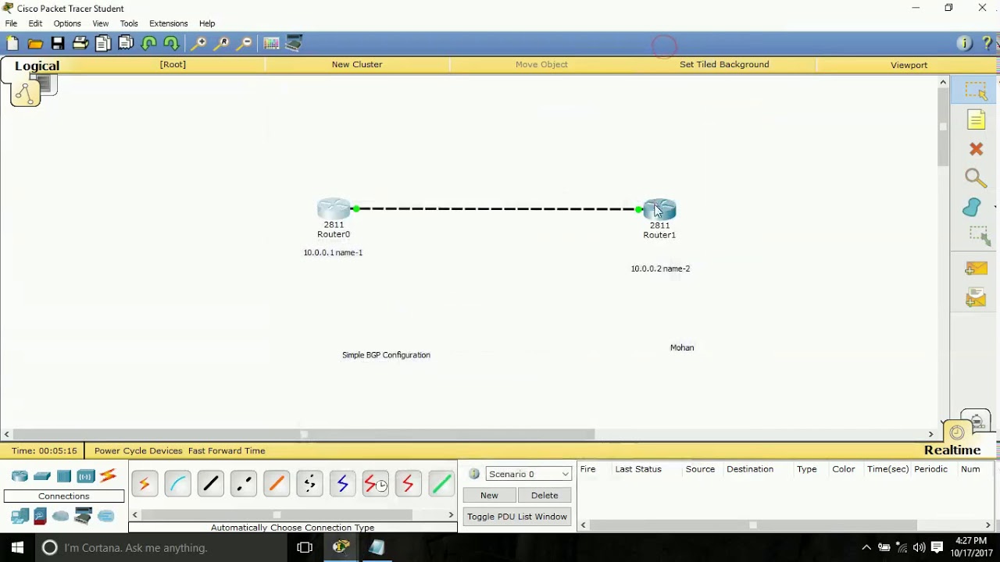The width and height of the screenshot is (1000, 562).
Task: Click Set Tiled Background
Action: coord(724,65)
